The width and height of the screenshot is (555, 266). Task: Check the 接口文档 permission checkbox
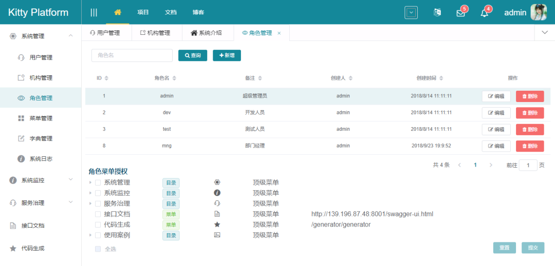pos(98,214)
